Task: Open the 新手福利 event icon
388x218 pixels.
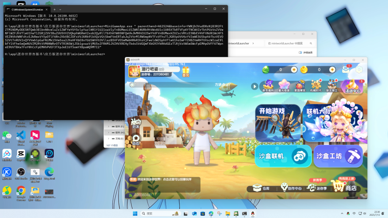Action: click(x=268, y=86)
